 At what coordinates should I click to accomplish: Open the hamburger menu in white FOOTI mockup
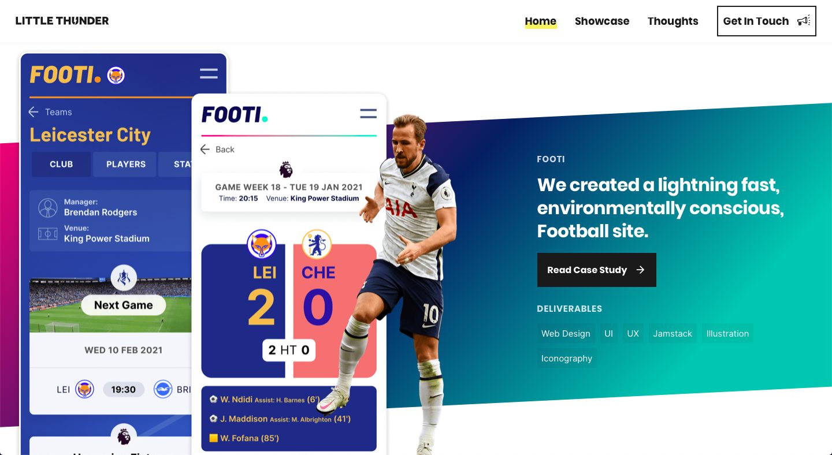(368, 114)
